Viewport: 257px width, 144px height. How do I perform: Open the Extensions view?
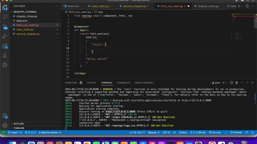coord(5,46)
